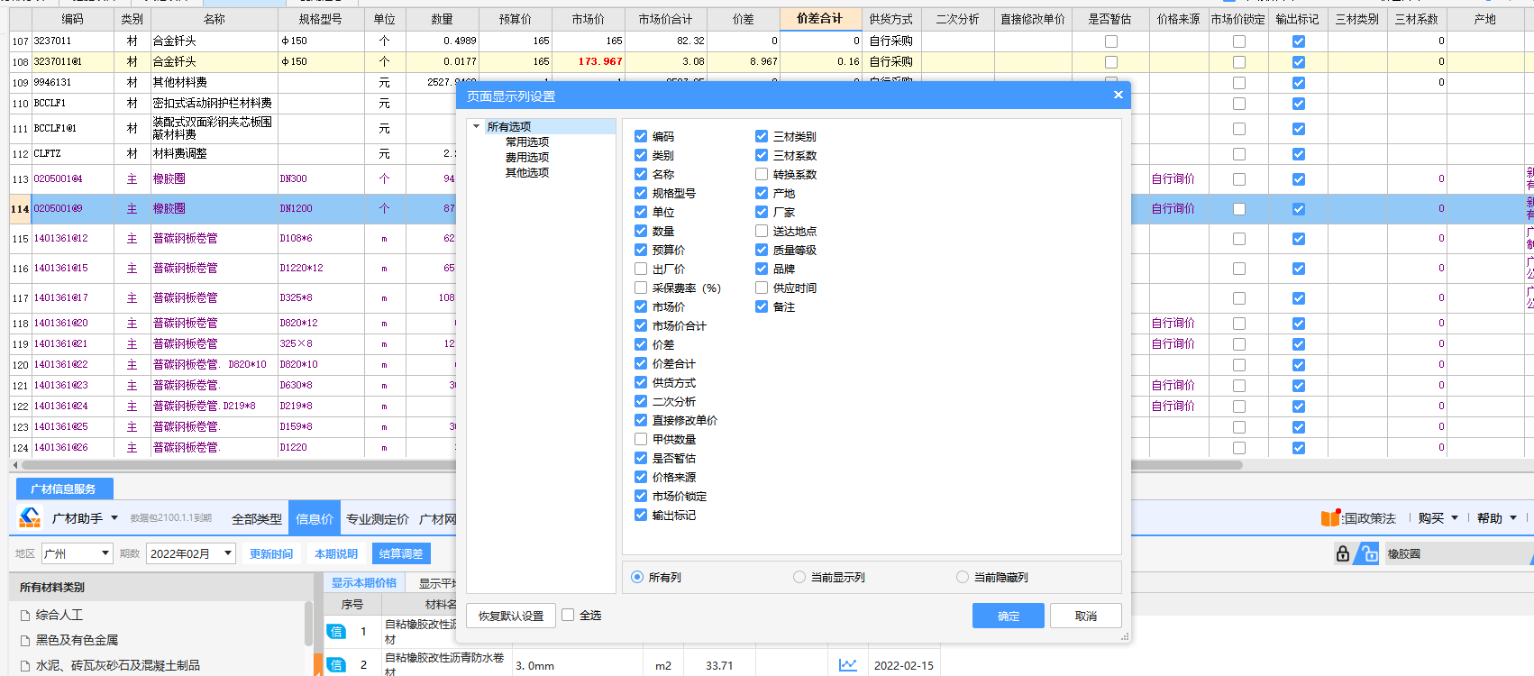
Task: Select the 当前显示列 radio option
Action: click(x=799, y=577)
